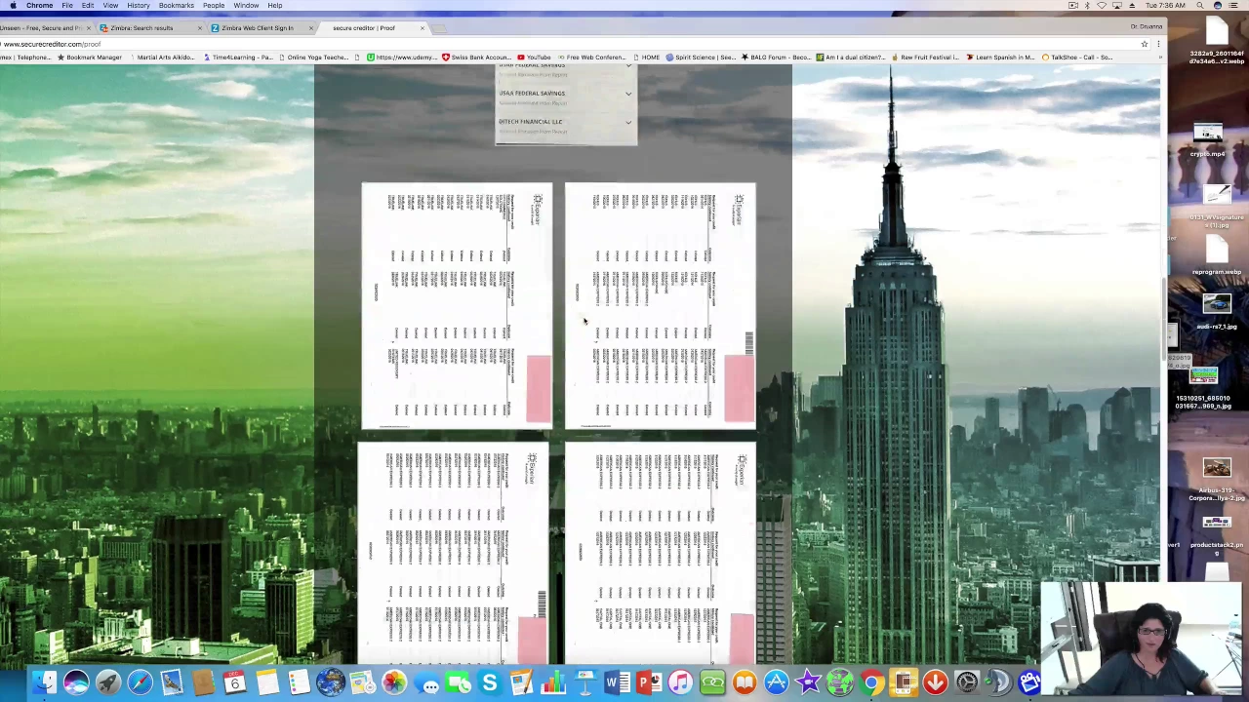Open top-right credit report page thumbnail
This screenshot has width=1249, height=702.
pos(660,306)
